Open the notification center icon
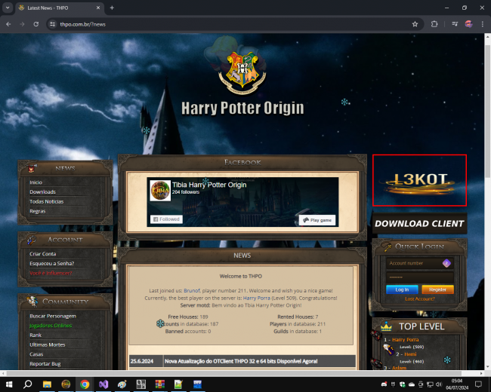The image size is (491, 392). coord(478,384)
